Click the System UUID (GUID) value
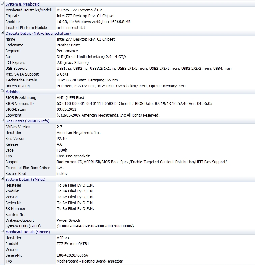255x265 pixels. coord(95,226)
